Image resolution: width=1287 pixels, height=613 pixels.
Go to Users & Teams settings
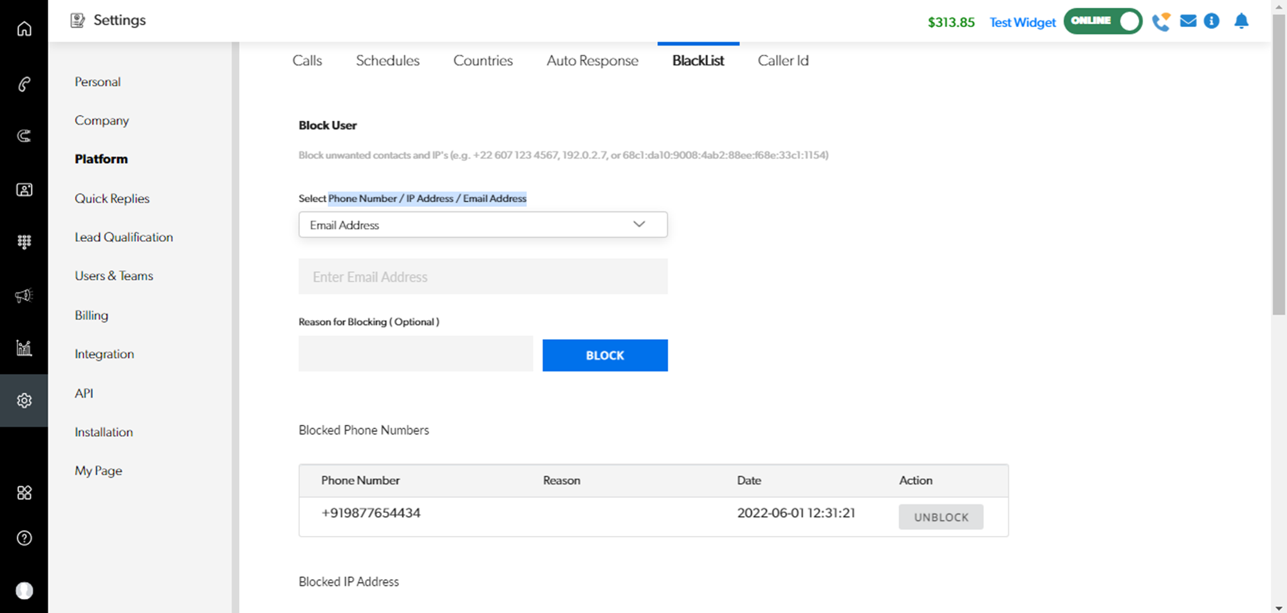point(114,276)
